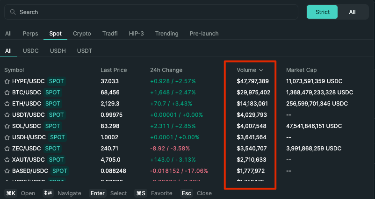Switch to the Perps tab
This screenshot has width=375, height=199.
(30, 34)
